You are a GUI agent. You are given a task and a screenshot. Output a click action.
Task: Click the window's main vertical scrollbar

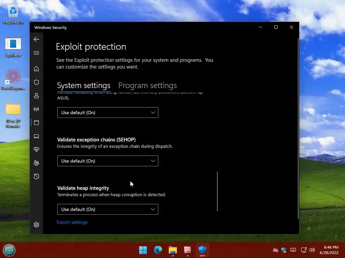[298, 128]
